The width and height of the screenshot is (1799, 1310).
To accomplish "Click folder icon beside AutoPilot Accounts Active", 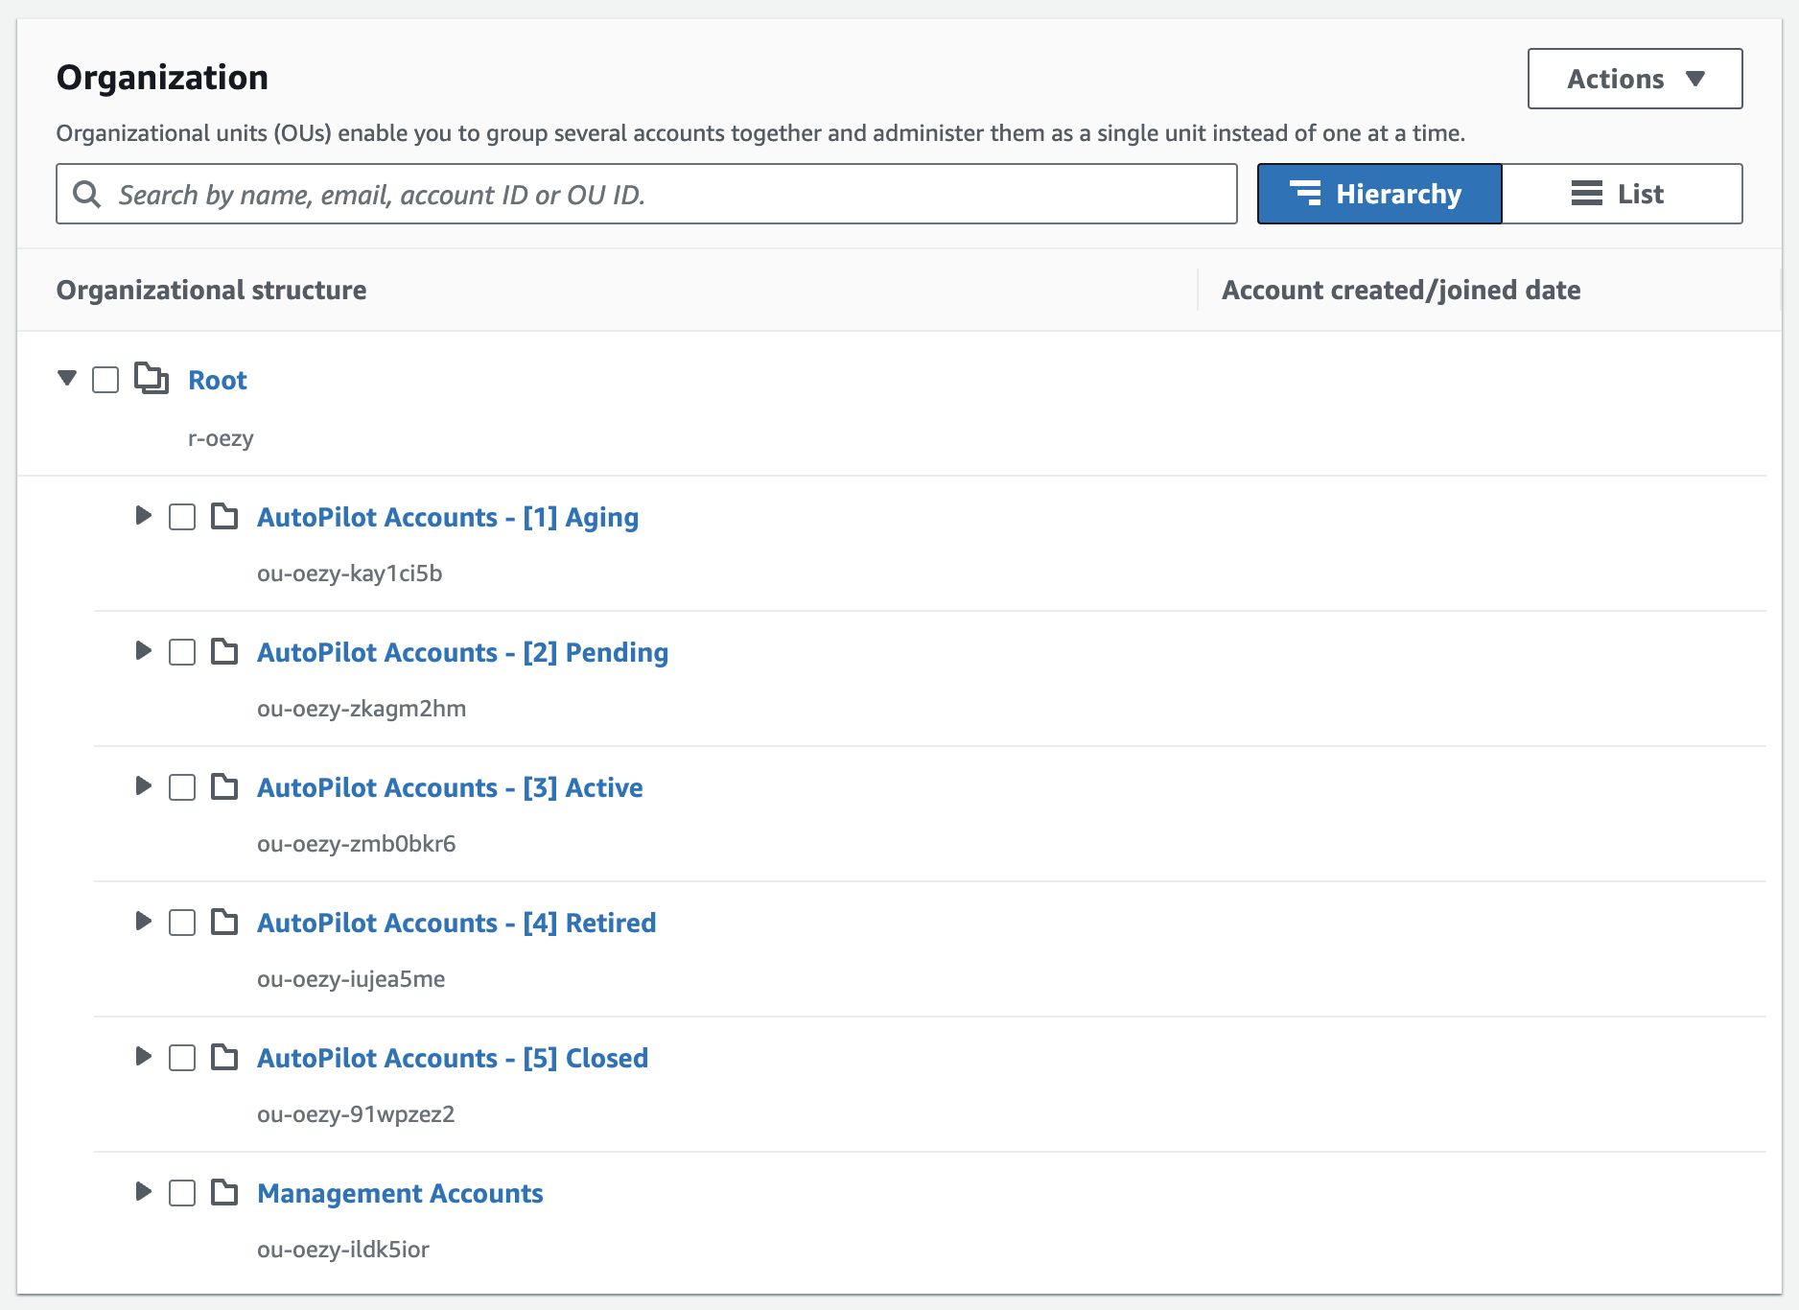I will point(224,786).
